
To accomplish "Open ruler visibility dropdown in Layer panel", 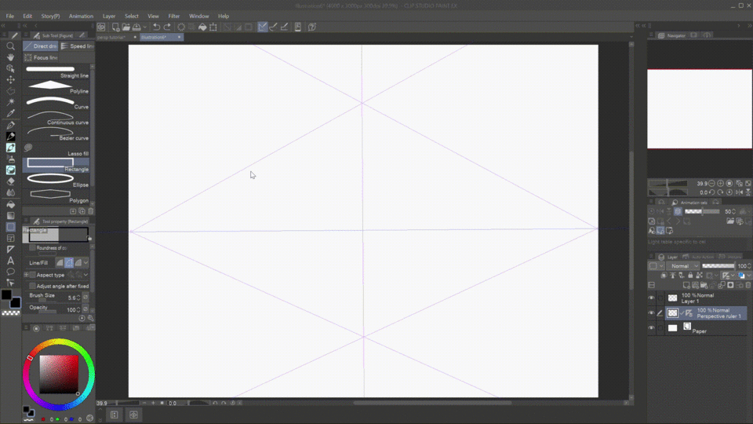I will pyautogui.click(x=733, y=276).
